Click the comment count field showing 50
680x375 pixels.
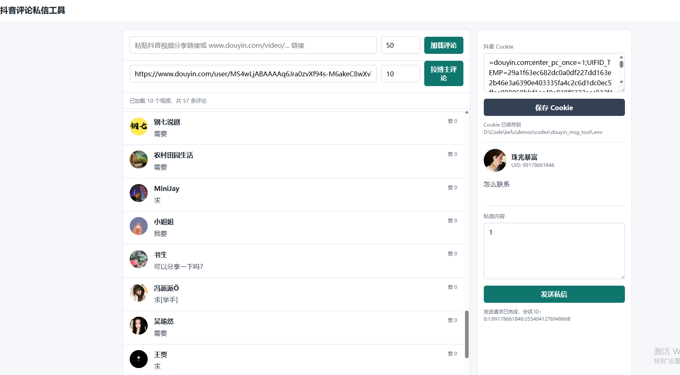pos(401,45)
